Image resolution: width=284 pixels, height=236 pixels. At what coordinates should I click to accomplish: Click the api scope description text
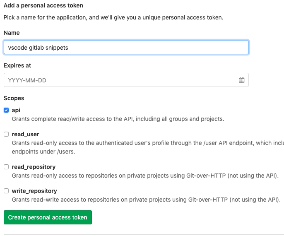[x=118, y=119]
